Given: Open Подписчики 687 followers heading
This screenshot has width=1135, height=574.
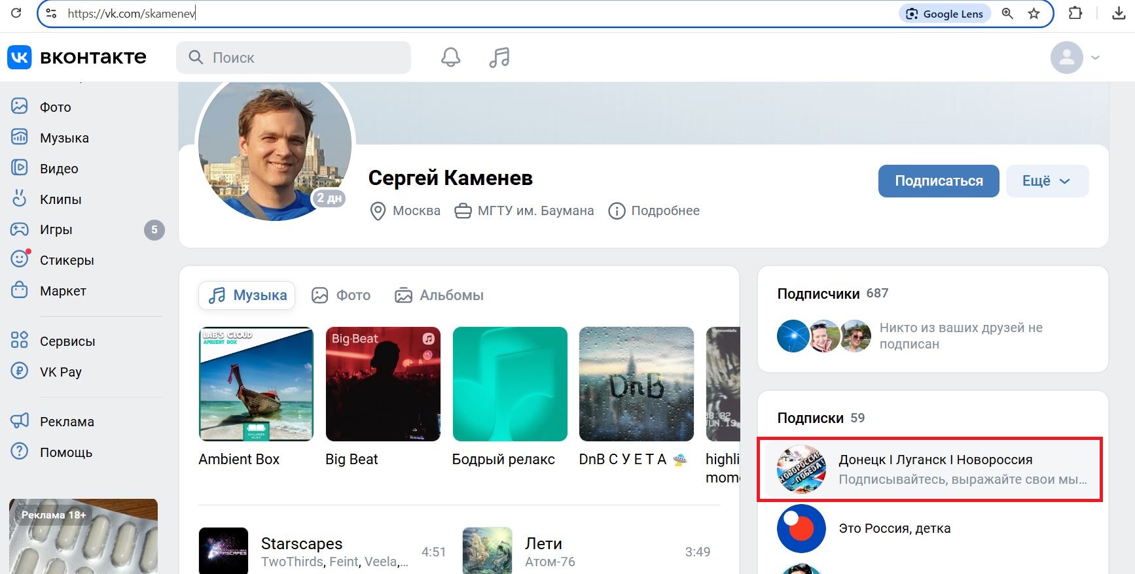Looking at the screenshot, I should [833, 294].
